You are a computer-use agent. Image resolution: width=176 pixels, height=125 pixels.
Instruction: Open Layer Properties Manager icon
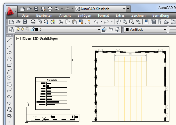pos(12,29)
